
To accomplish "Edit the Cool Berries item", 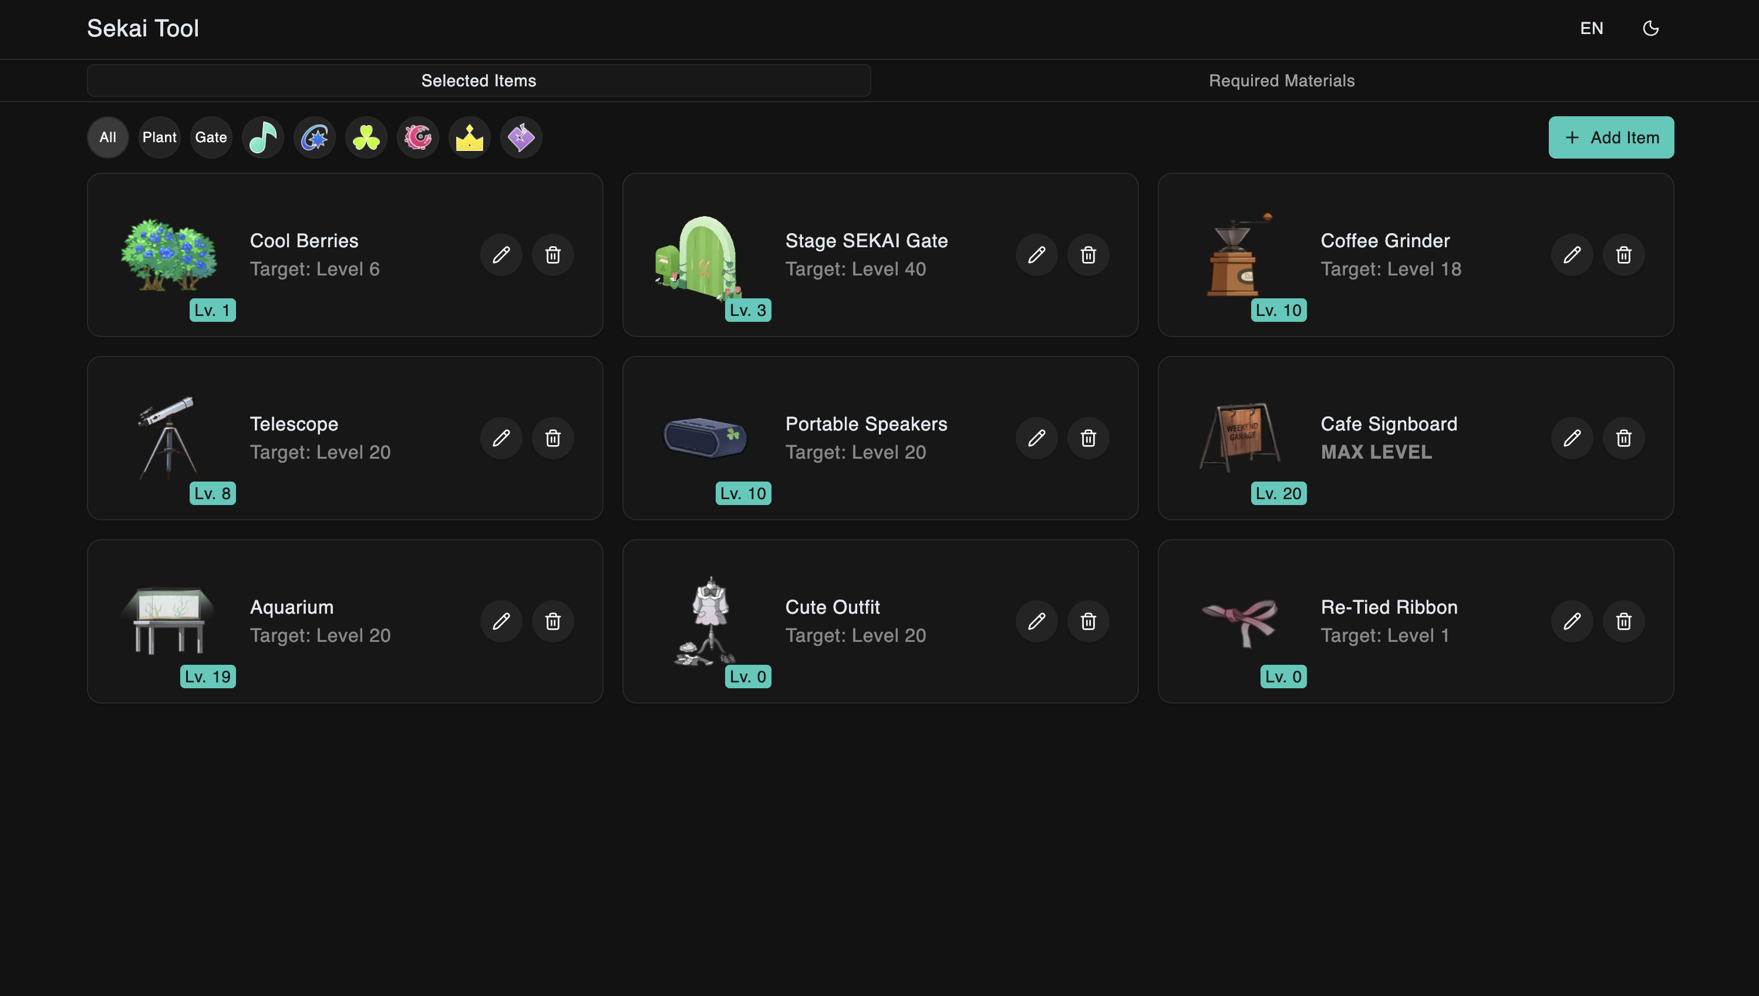I will pyautogui.click(x=501, y=254).
